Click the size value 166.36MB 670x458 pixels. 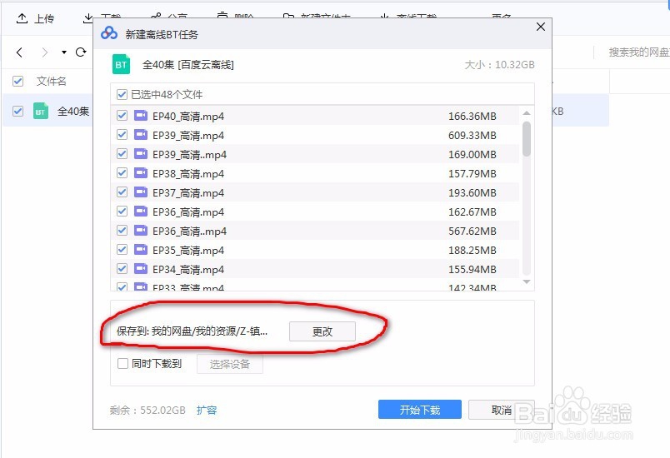point(472,116)
